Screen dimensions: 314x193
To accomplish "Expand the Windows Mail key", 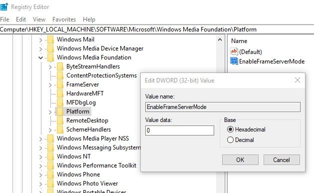I will click(40, 40).
